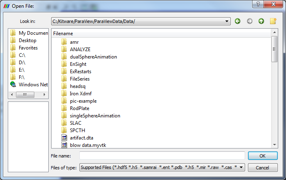Viewport: 286px width, 180px height.
Task: Select the RodPlate folder name
Action: click(79, 108)
